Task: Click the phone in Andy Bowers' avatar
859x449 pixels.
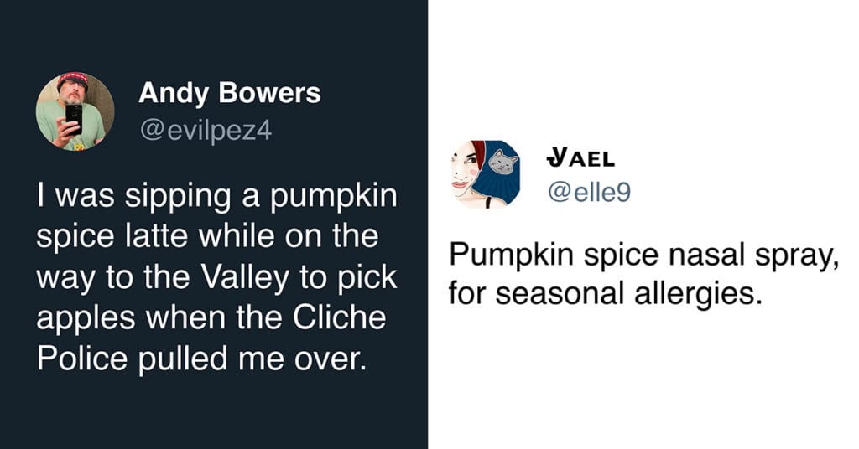Action: (74, 118)
